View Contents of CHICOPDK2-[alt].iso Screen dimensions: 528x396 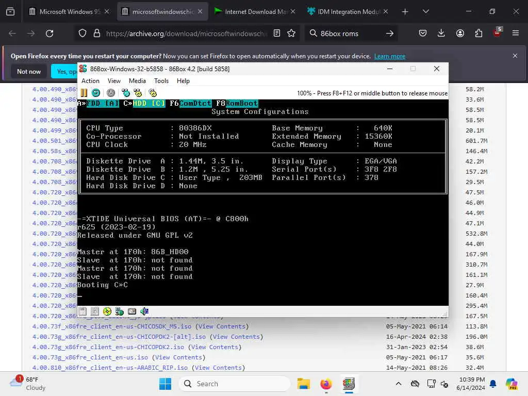coord(236,337)
